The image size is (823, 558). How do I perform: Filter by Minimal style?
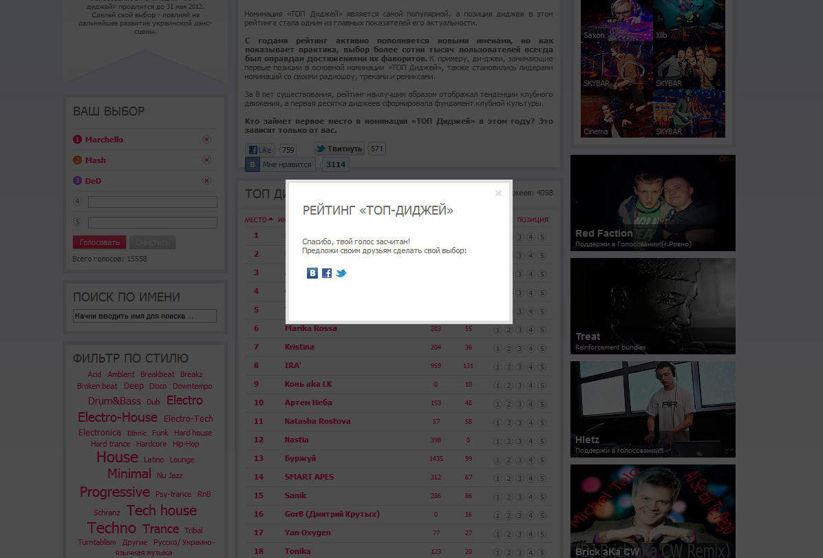129,473
